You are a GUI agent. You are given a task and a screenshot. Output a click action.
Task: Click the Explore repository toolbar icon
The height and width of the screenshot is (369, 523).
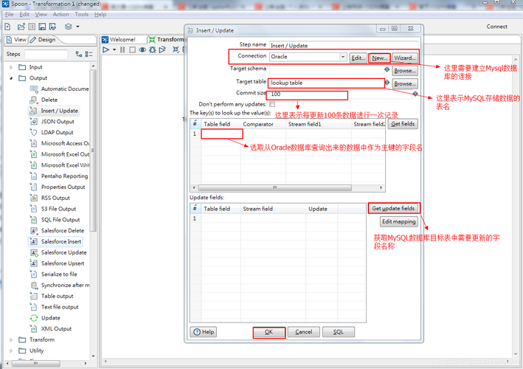32,27
